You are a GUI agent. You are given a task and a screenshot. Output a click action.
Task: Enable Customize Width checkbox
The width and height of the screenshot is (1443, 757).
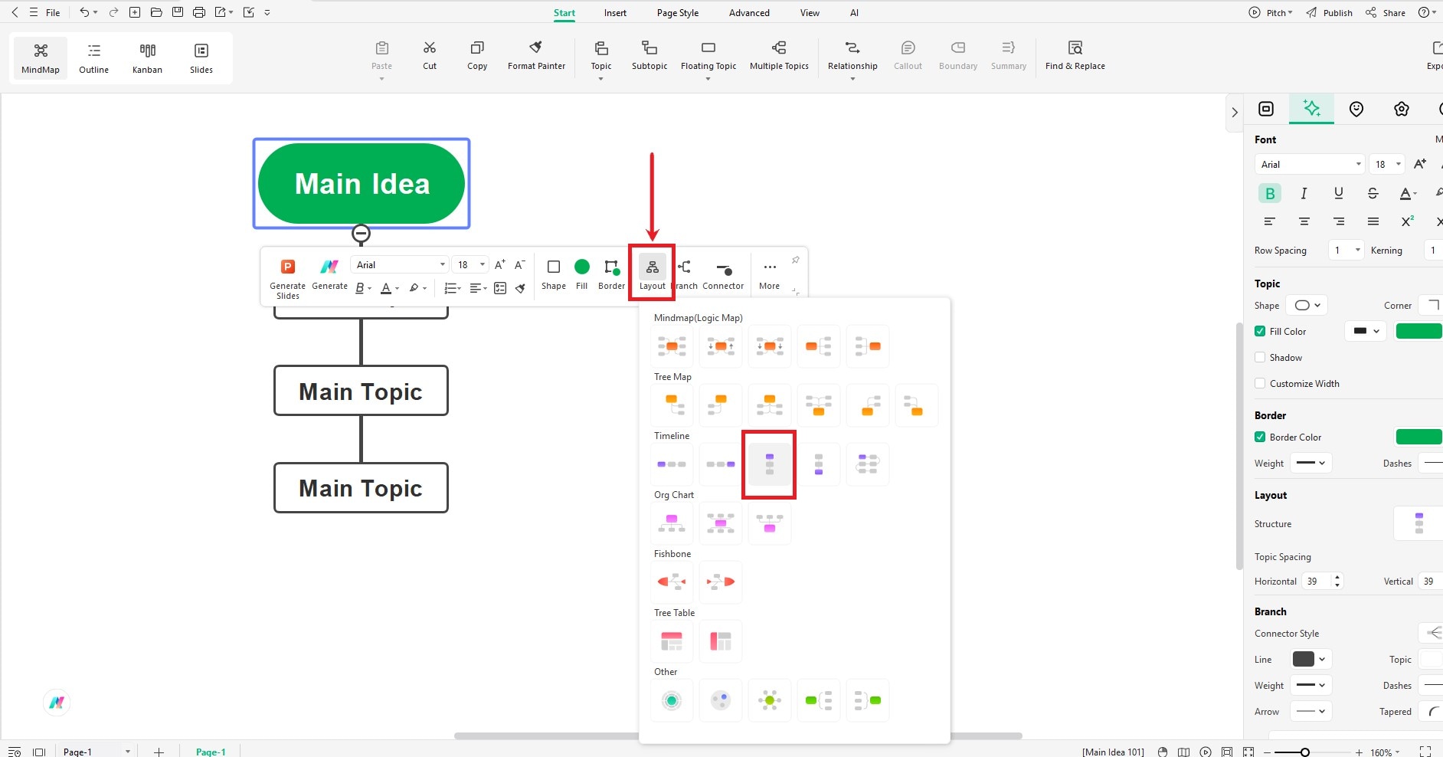coord(1260,384)
